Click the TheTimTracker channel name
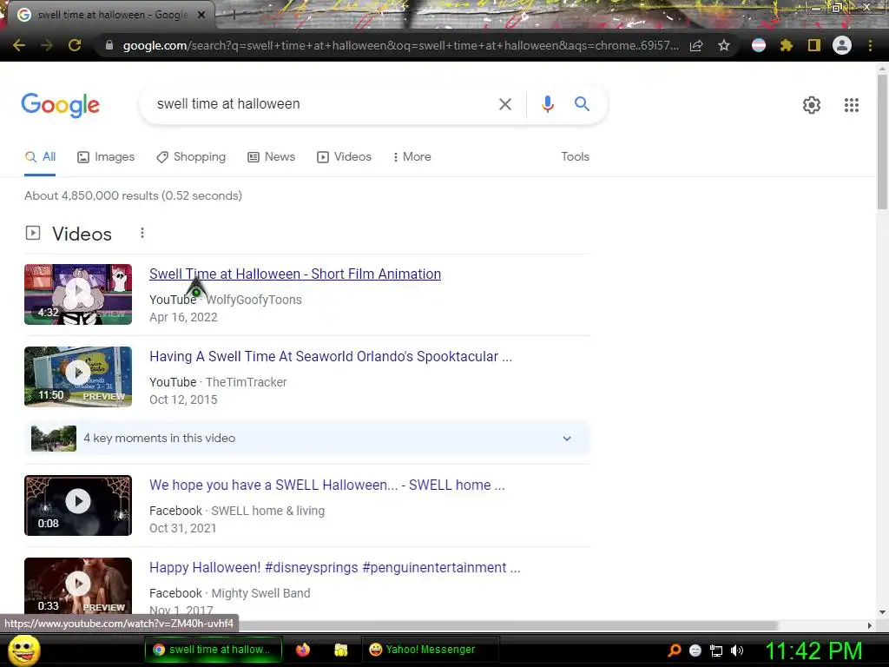Viewport: 889px width, 667px height. pos(246,382)
